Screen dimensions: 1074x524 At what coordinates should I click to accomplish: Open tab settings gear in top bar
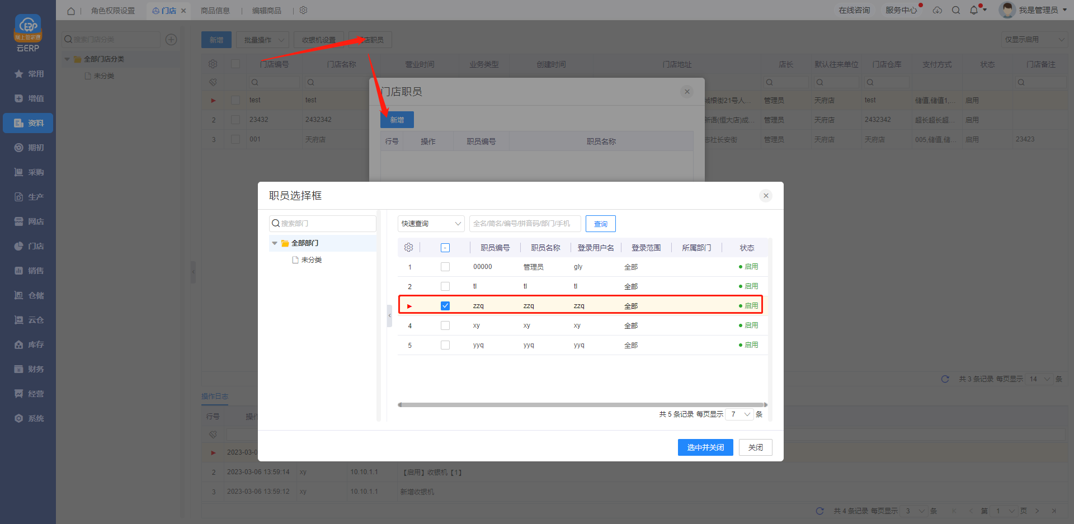304,10
